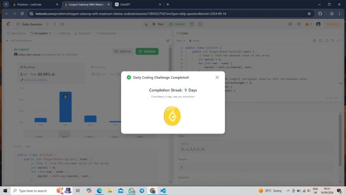Go to the previous question arrow
Screen dimensions: 346x195
(48, 24)
